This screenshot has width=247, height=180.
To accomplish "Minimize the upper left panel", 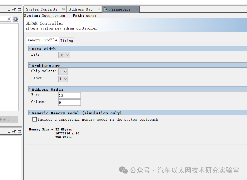I will (x=9, y=10).
